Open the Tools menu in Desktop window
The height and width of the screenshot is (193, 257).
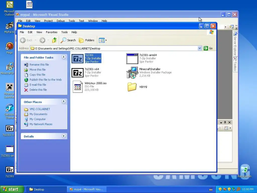pyautogui.click(x=65, y=32)
